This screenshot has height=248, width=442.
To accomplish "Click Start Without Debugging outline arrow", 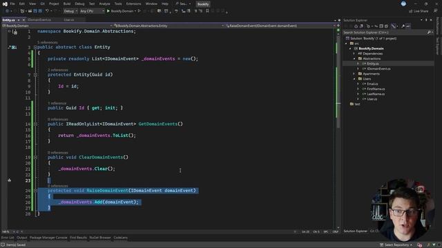I will [x=139, y=11].
